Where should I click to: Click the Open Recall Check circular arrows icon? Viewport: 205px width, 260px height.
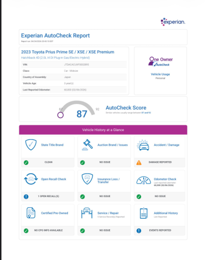31,179
